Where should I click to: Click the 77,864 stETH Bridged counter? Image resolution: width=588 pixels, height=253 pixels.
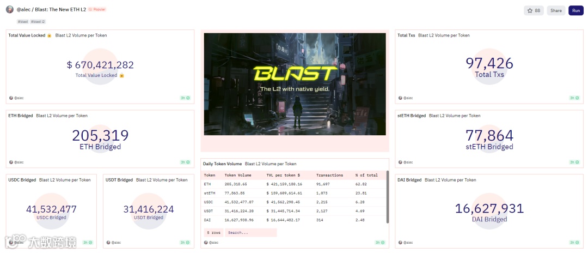pyautogui.click(x=489, y=136)
